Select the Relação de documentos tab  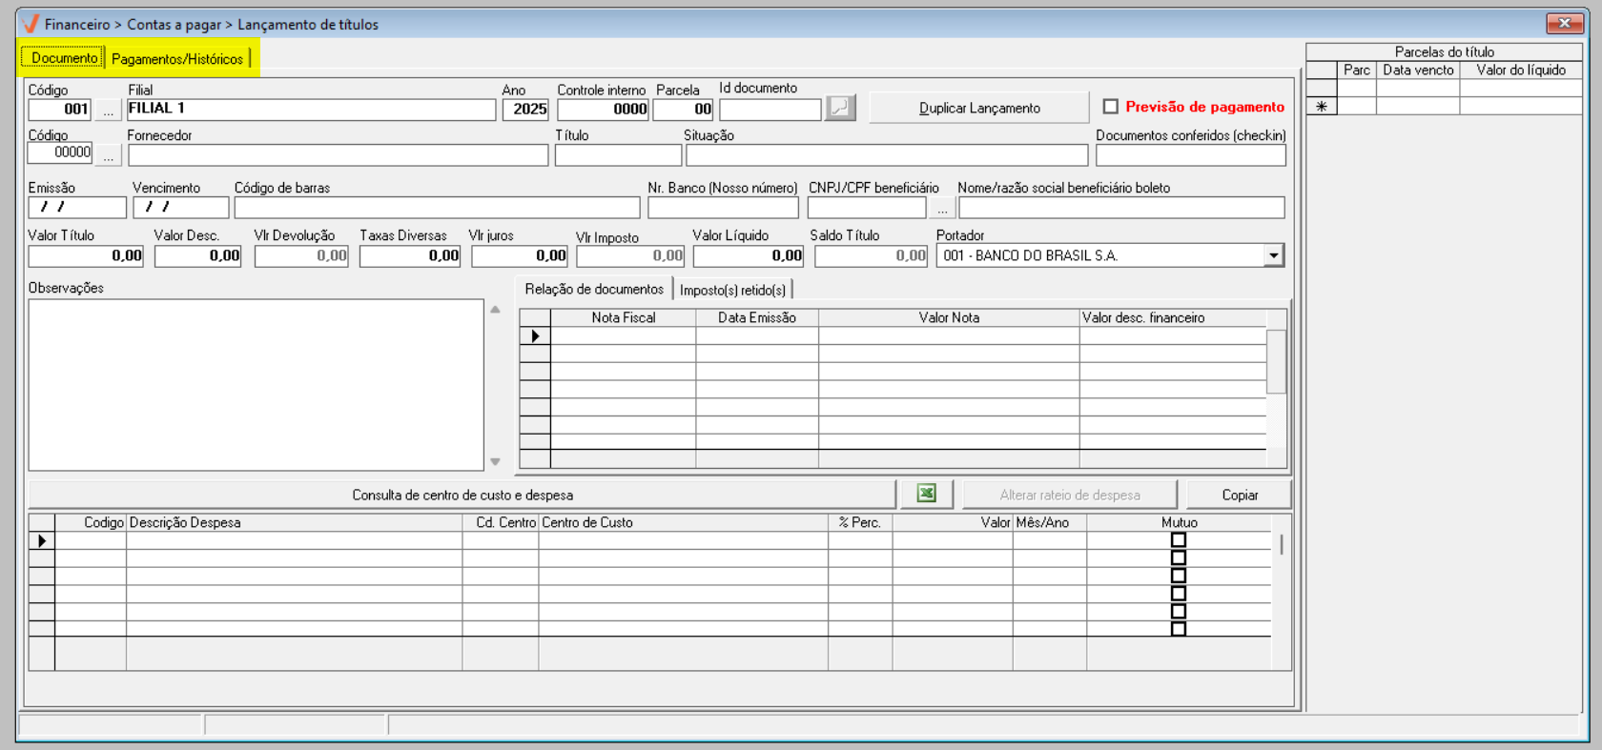(x=594, y=289)
